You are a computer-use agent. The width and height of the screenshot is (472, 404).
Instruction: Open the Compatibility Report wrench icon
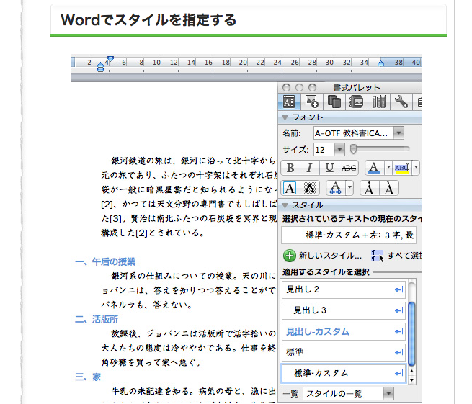401,102
